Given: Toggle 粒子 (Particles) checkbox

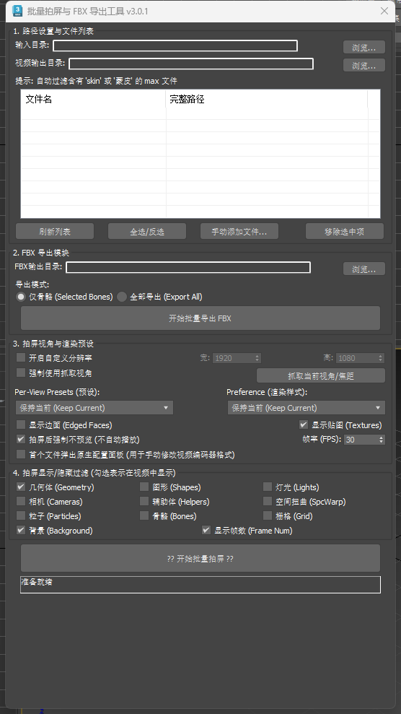Looking at the screenshot, I should click(21, 516).
